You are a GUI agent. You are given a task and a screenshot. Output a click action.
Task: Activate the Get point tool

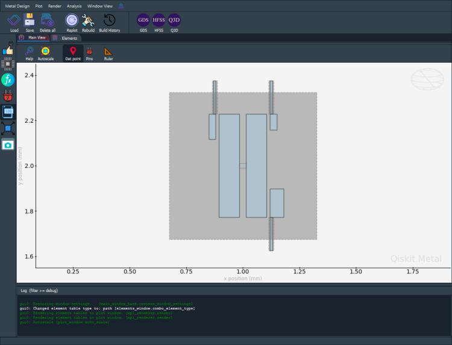point(73,54)
